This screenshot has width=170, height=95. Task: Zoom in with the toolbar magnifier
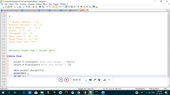47,7
